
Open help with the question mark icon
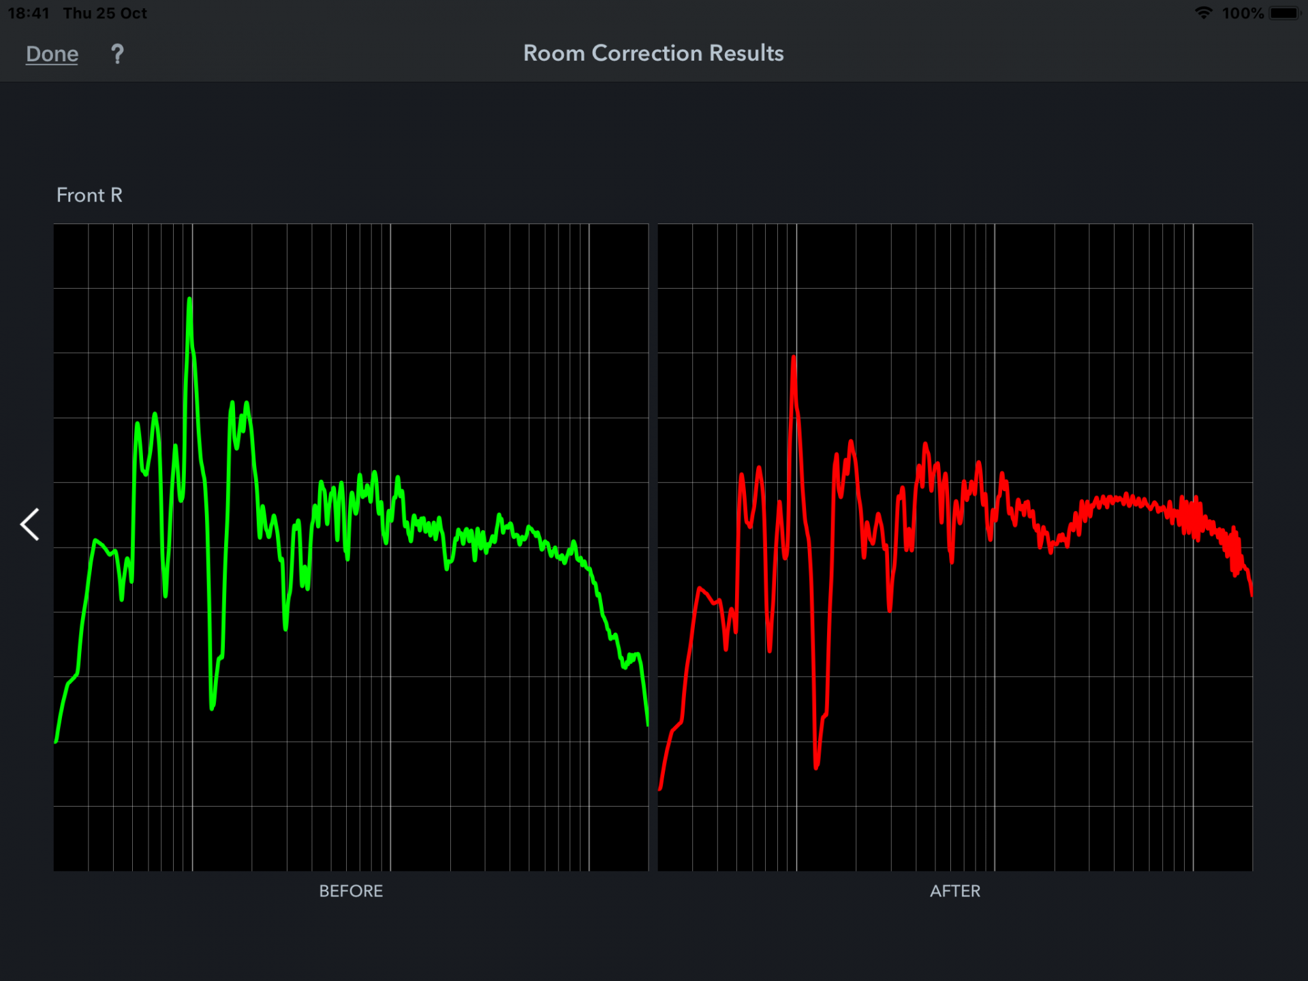click(117, 54)
